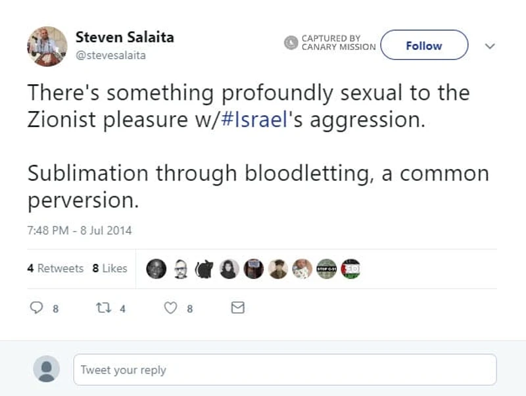
Task: Follow Steven Salaita
Action: coord(424,45)
